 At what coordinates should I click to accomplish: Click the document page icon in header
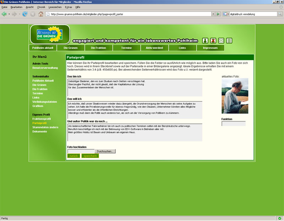click(229, 40)
